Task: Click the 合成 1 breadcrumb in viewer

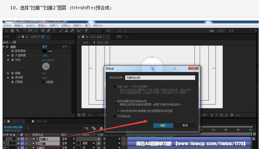Action: pos(86,42)
